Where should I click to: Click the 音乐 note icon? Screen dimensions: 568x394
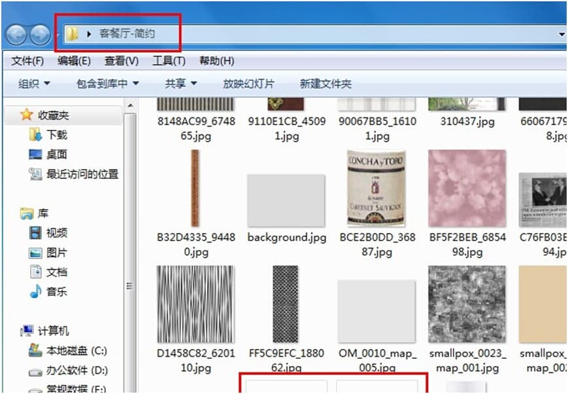35,292
